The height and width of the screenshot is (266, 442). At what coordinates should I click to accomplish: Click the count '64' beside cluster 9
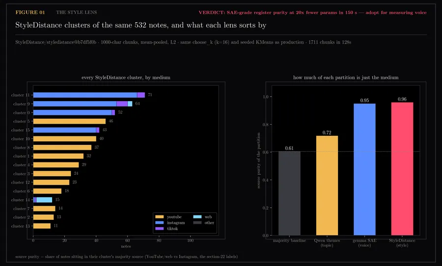[138, 104]
